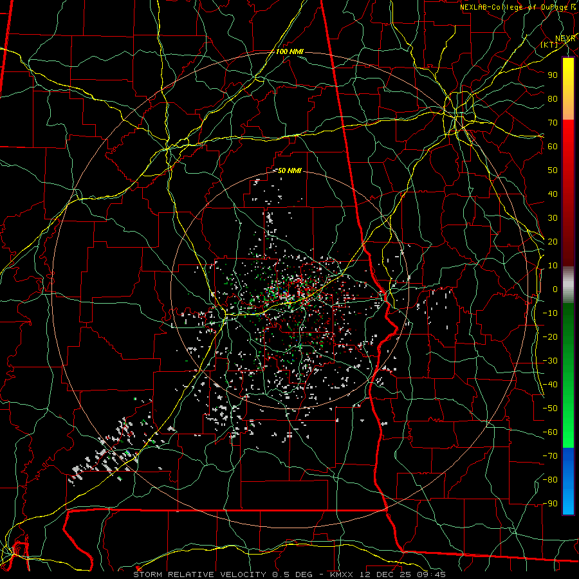Select the -60 value on the velocity scale
Image resolution: width=579 pixels, height=579 pixels.
(x=550, y=432)
